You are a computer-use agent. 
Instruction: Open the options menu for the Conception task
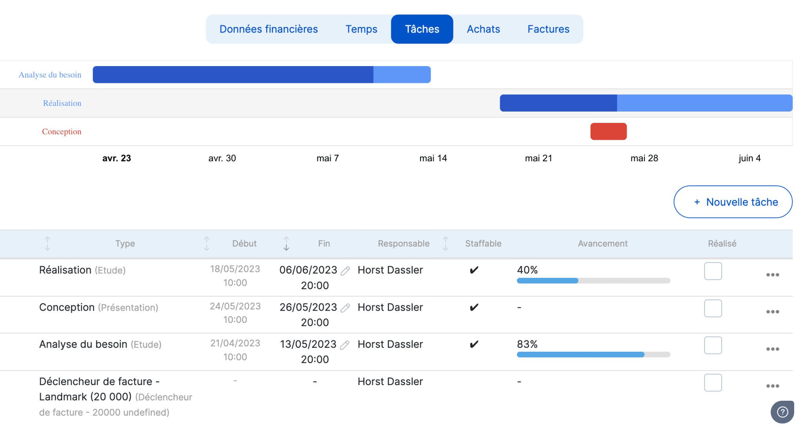coord(772,312)
